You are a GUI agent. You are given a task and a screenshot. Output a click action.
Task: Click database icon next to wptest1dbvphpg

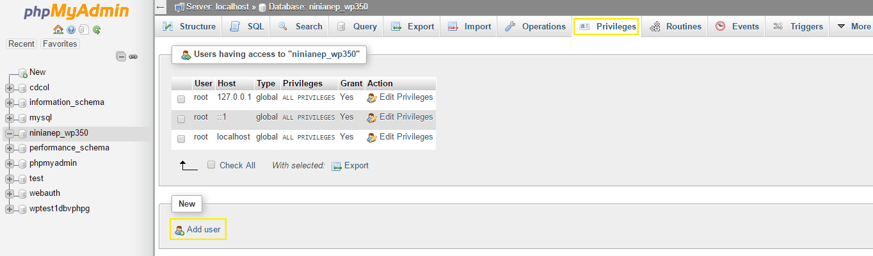(x=22, y=209)
